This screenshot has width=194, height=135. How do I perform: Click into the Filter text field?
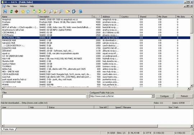pyautogui.click(x=44, y=96)
